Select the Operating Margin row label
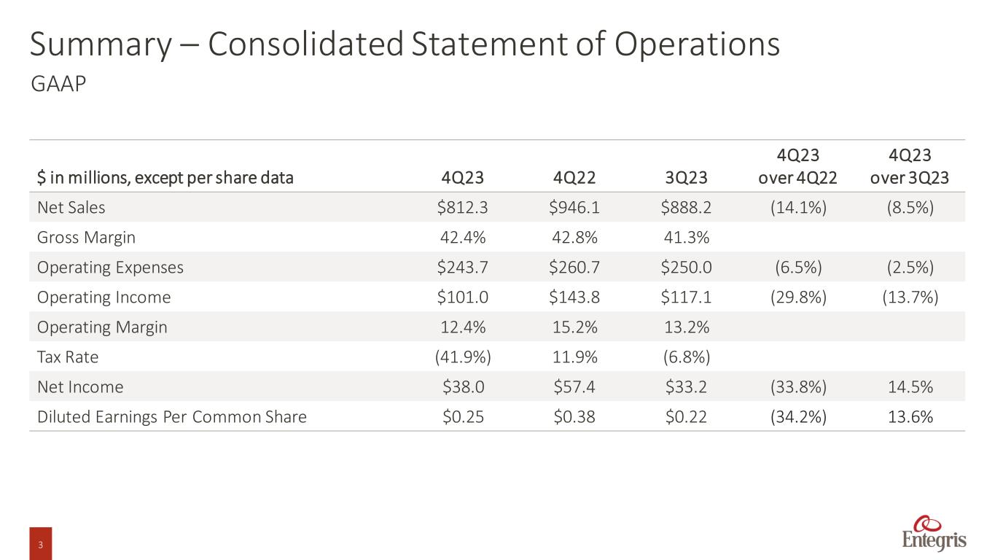This screenshot has width=995, height=560. [102, 327]
